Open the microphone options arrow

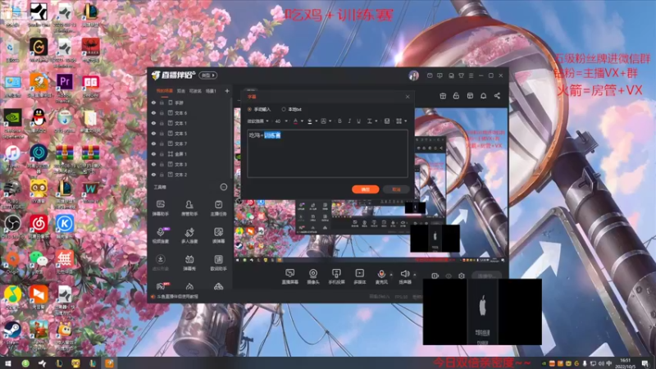coord(391,275)
